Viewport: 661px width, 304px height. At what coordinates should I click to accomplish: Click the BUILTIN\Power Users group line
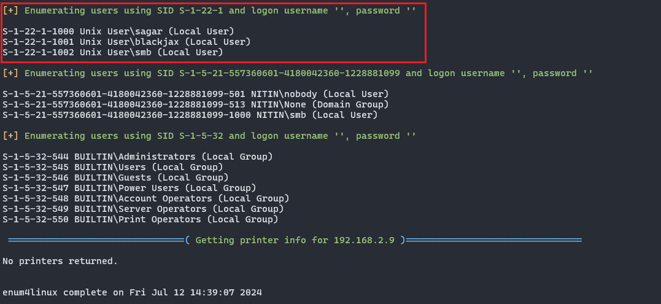point(129,188)
